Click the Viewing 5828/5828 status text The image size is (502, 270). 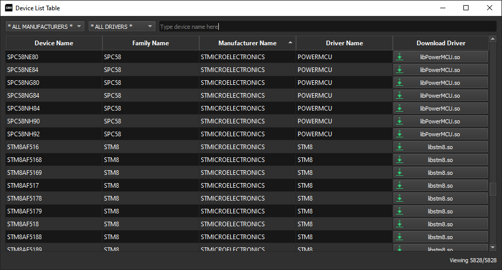[x=473, y=260]
